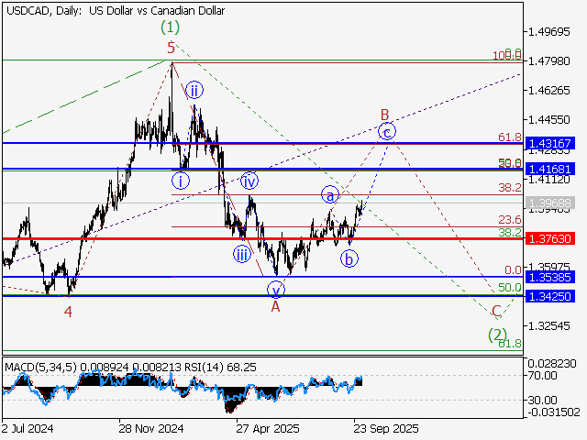Select the red 1.37630 price tag
Image resolution: width=587 pixels, height=440 pixels.
click(550, 238)
